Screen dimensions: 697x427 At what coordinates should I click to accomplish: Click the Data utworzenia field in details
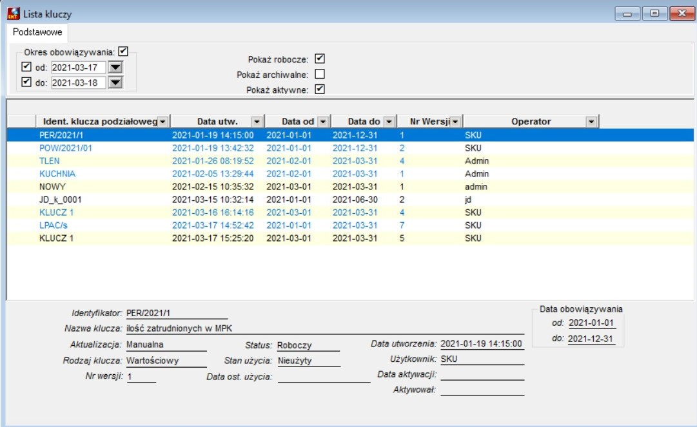pyautogui.click(x=482, y=343)
